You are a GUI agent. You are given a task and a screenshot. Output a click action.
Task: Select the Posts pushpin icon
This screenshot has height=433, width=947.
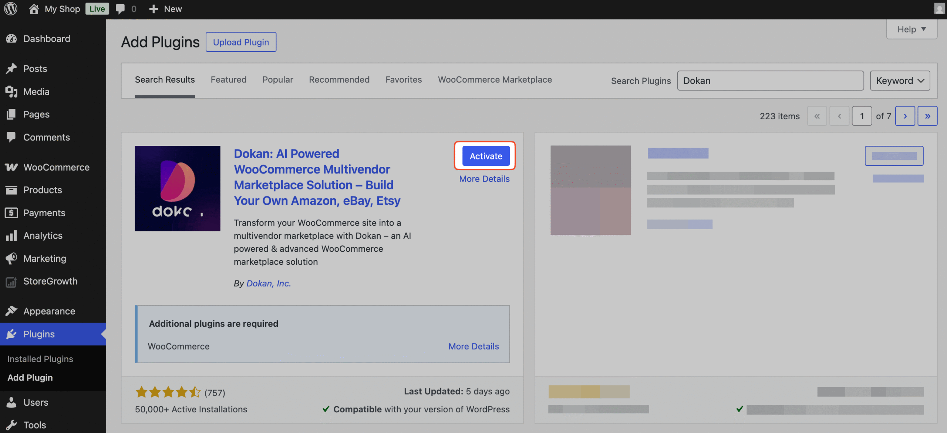click(x=11, y=68)
